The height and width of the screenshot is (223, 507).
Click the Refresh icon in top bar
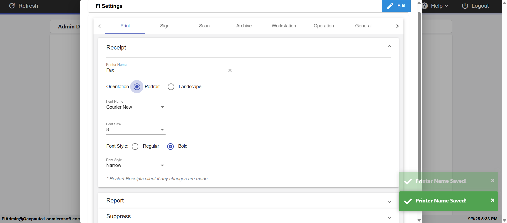click(12, 6)
